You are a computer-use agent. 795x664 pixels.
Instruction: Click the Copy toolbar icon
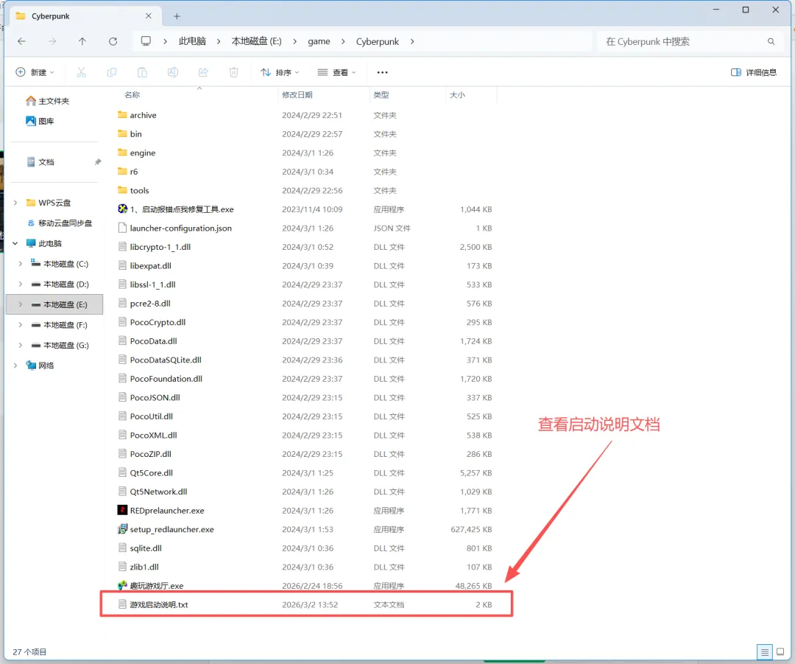(112, 73)
